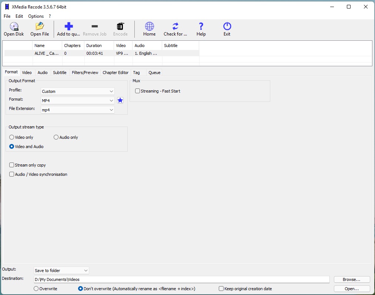Select the Overwrite radio option
The height and width of the screenshot is (295, 375).
click(x=36, y=289)
